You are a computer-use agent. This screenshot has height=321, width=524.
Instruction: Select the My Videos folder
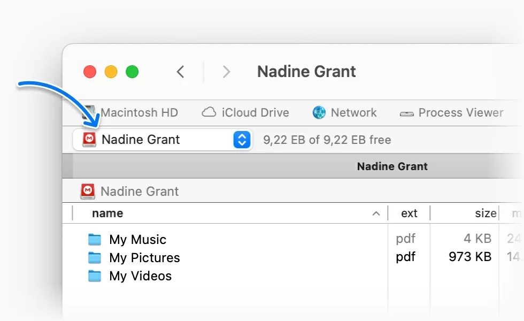(x=140, y=276)
